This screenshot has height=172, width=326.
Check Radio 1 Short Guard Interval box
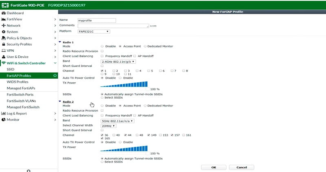102,66
